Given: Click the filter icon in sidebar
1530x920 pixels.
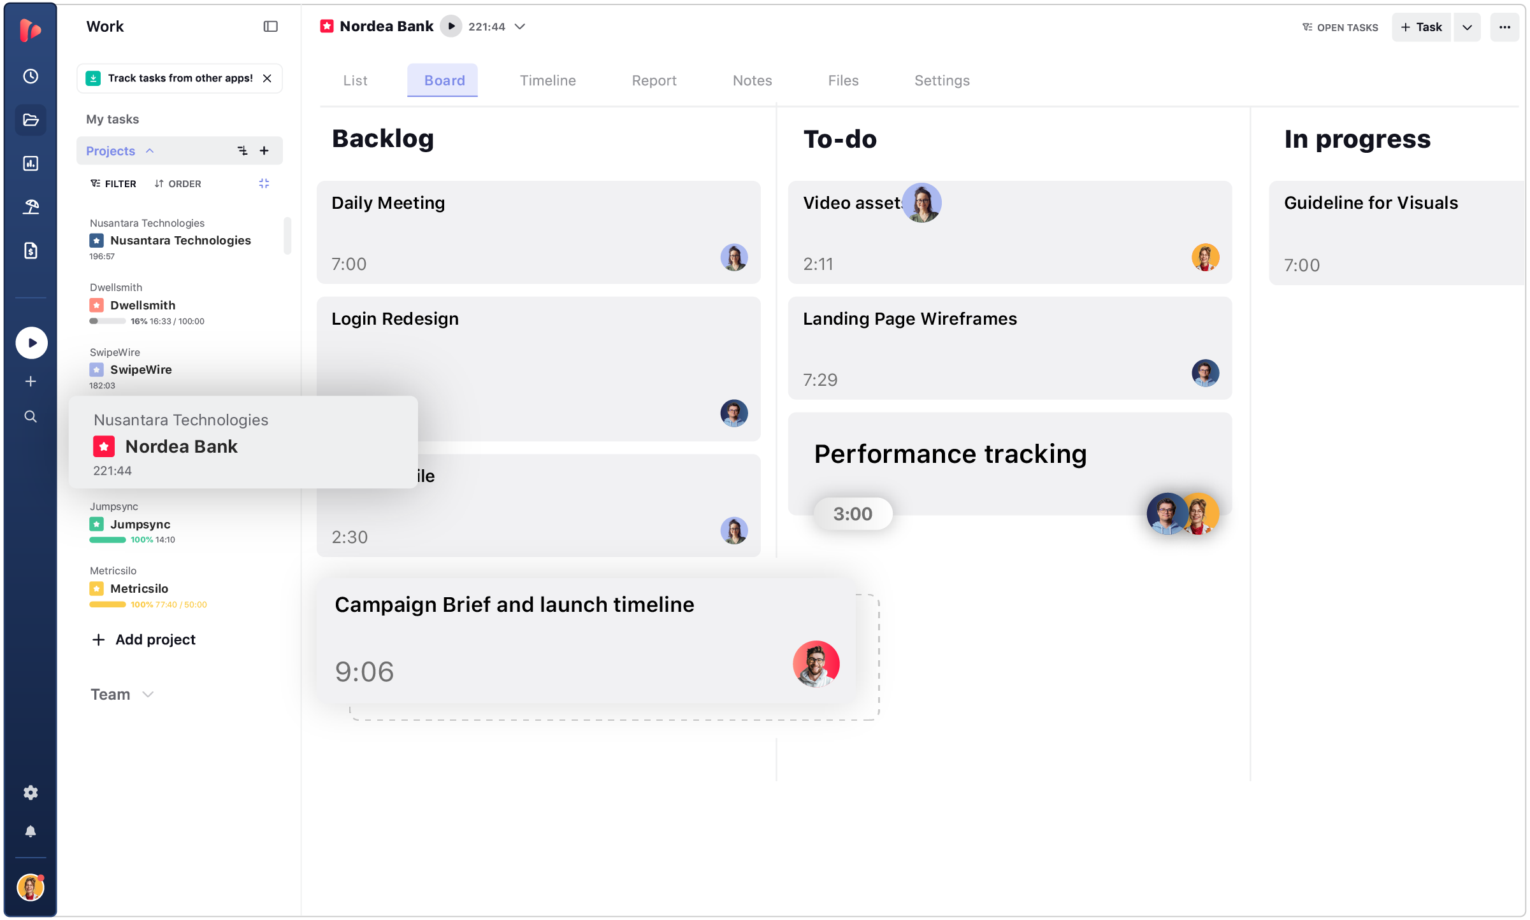Looking at the screenshot, I should click(96, 185).
